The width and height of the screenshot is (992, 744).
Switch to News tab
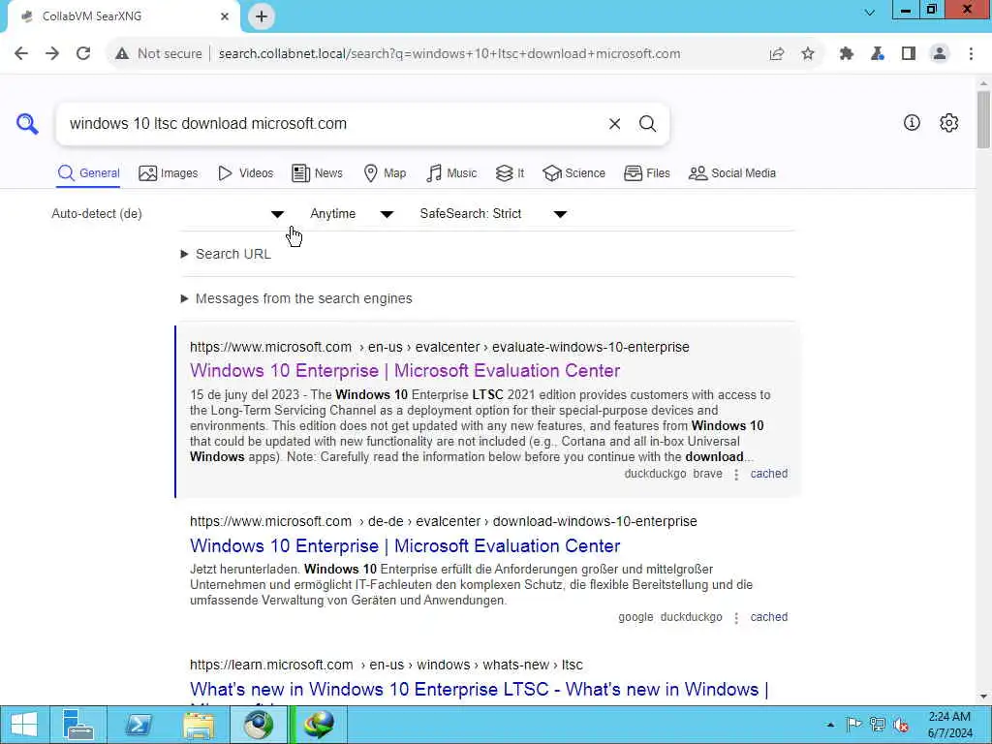tap(317, 173)
